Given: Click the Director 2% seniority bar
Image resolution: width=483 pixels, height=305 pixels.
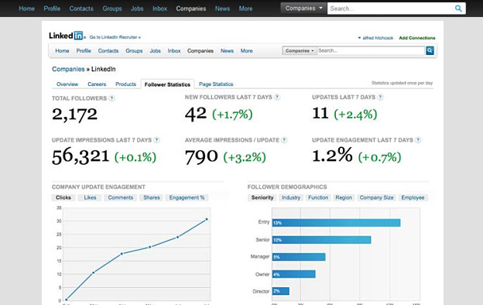Looking at the screenshot, I should (281, 291).
